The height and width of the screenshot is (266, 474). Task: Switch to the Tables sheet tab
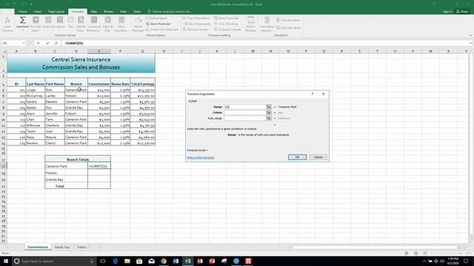(x=81, y=247)
